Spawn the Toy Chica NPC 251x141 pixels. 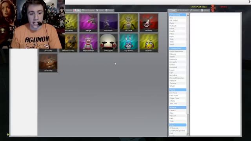[x=149, y=43]
